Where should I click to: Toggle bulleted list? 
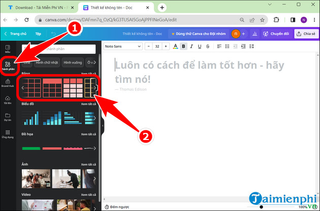click(x=227, y=47)
